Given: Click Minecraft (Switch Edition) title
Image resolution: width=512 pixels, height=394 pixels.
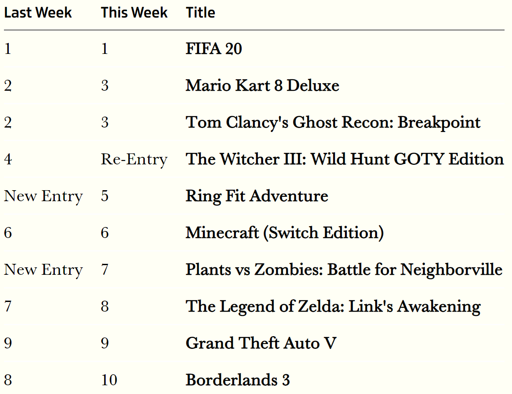Looking at the screenshot, I should (285, 233).
